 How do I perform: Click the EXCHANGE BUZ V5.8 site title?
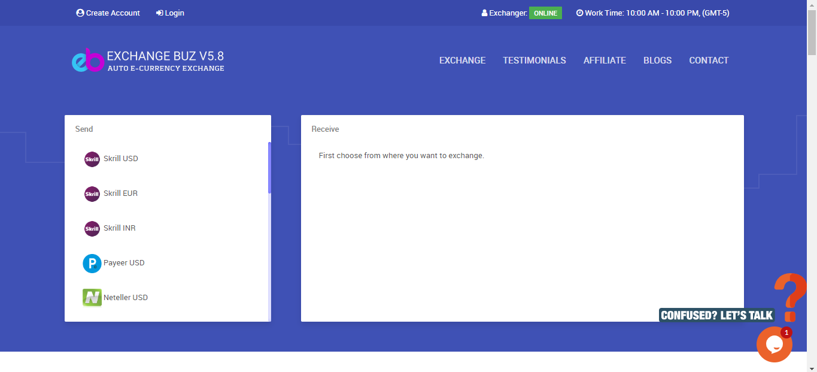[165, 56]
